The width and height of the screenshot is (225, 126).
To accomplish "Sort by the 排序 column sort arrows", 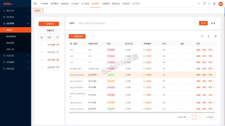I will pyautogui.click(x=168, y=44).
